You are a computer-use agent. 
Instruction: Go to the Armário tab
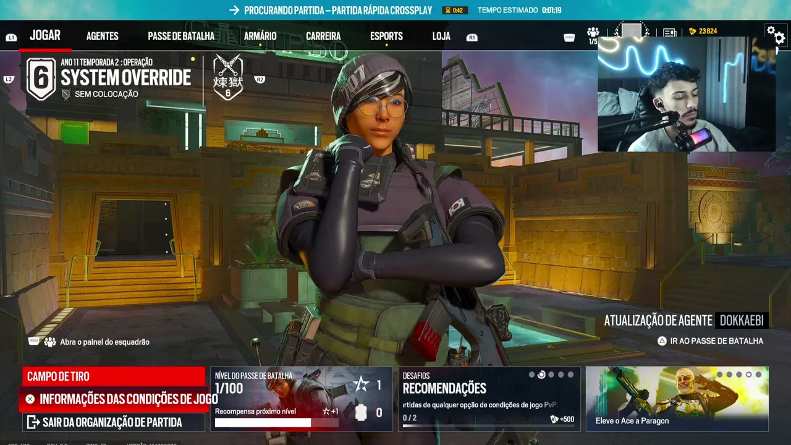pyautogui.click(x=260, y=36)
